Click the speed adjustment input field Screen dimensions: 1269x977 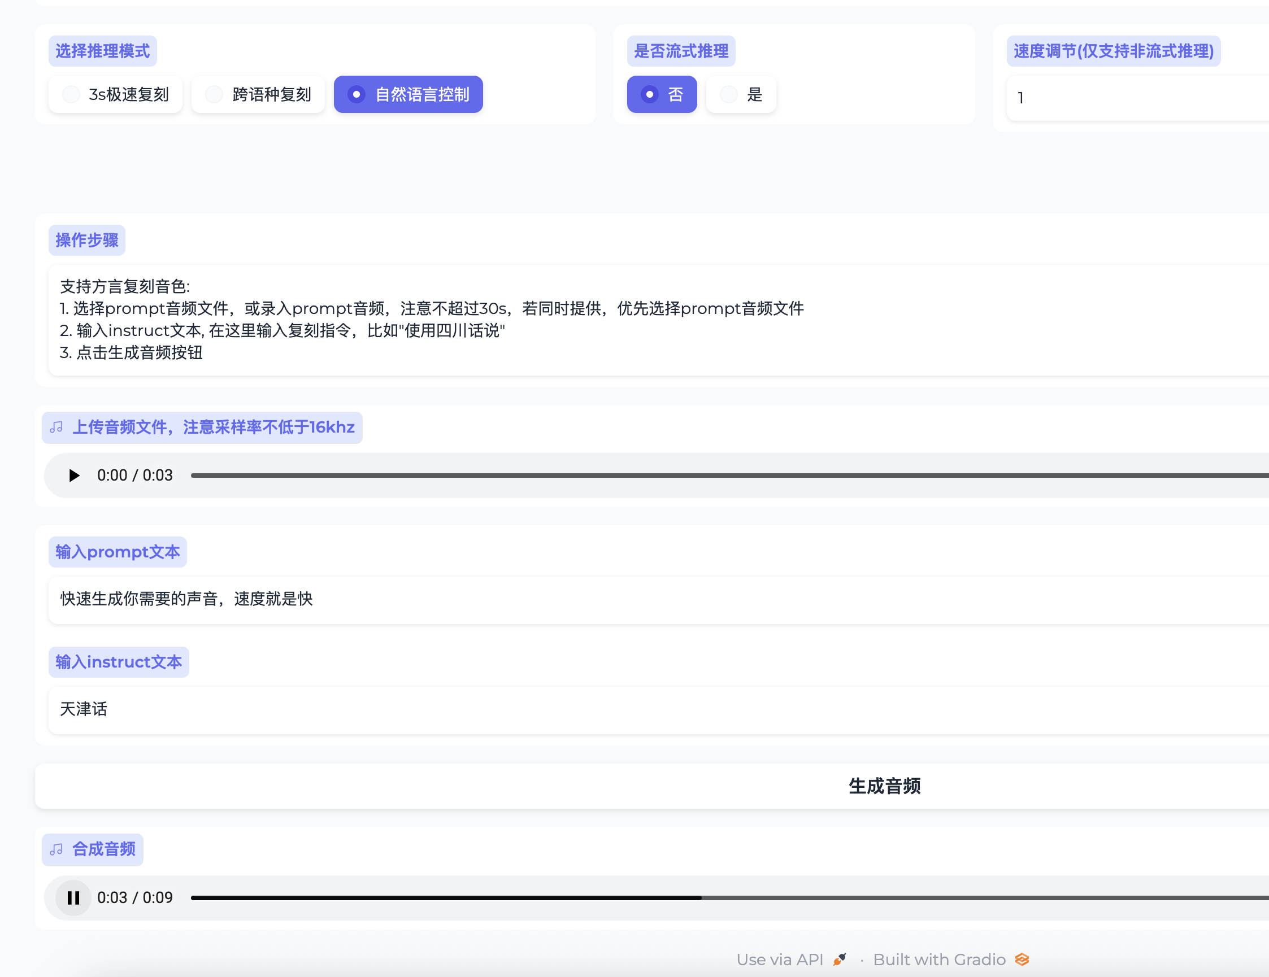[x=1138, y=98]
